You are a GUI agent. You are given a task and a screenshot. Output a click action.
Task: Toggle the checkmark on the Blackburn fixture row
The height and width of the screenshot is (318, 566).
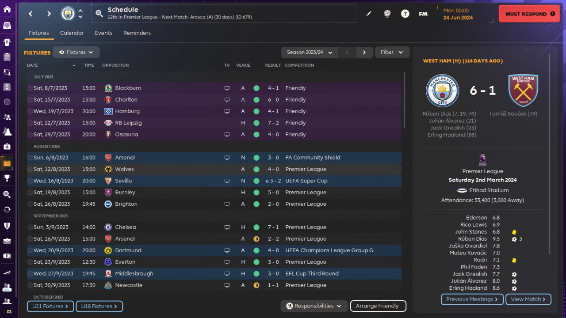coord(30,88)
